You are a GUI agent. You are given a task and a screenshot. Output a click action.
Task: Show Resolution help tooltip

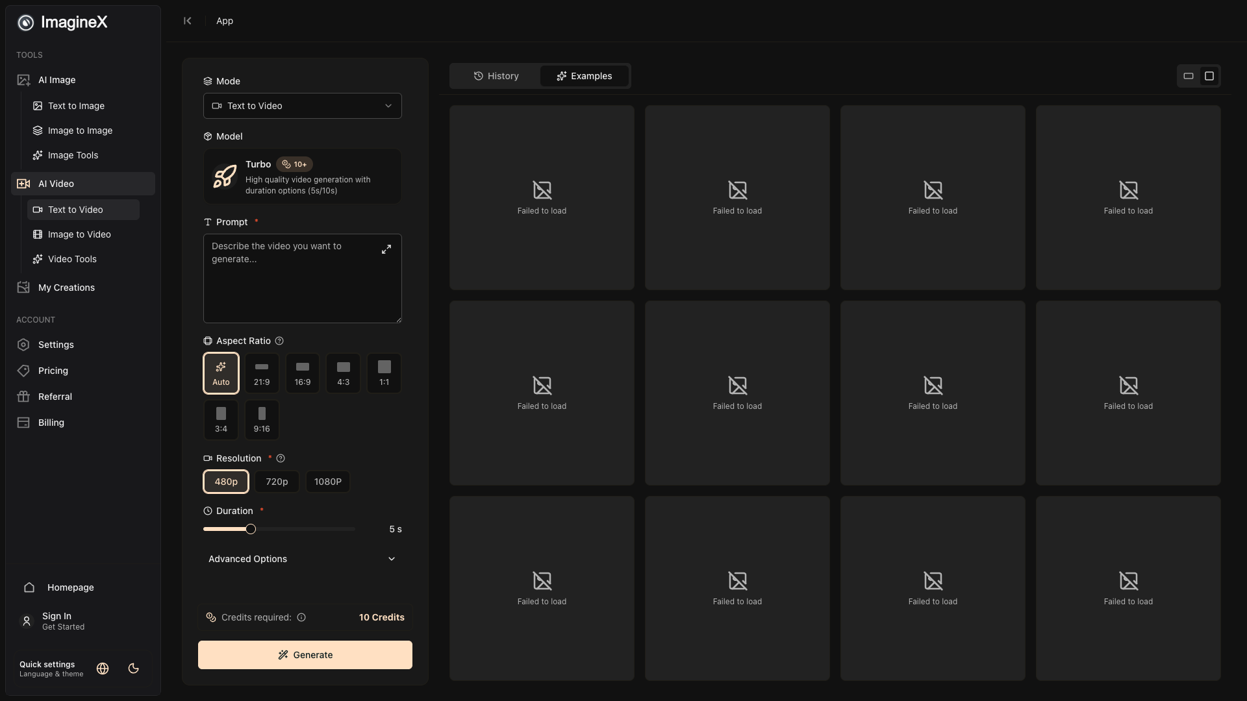click(281, 458)
